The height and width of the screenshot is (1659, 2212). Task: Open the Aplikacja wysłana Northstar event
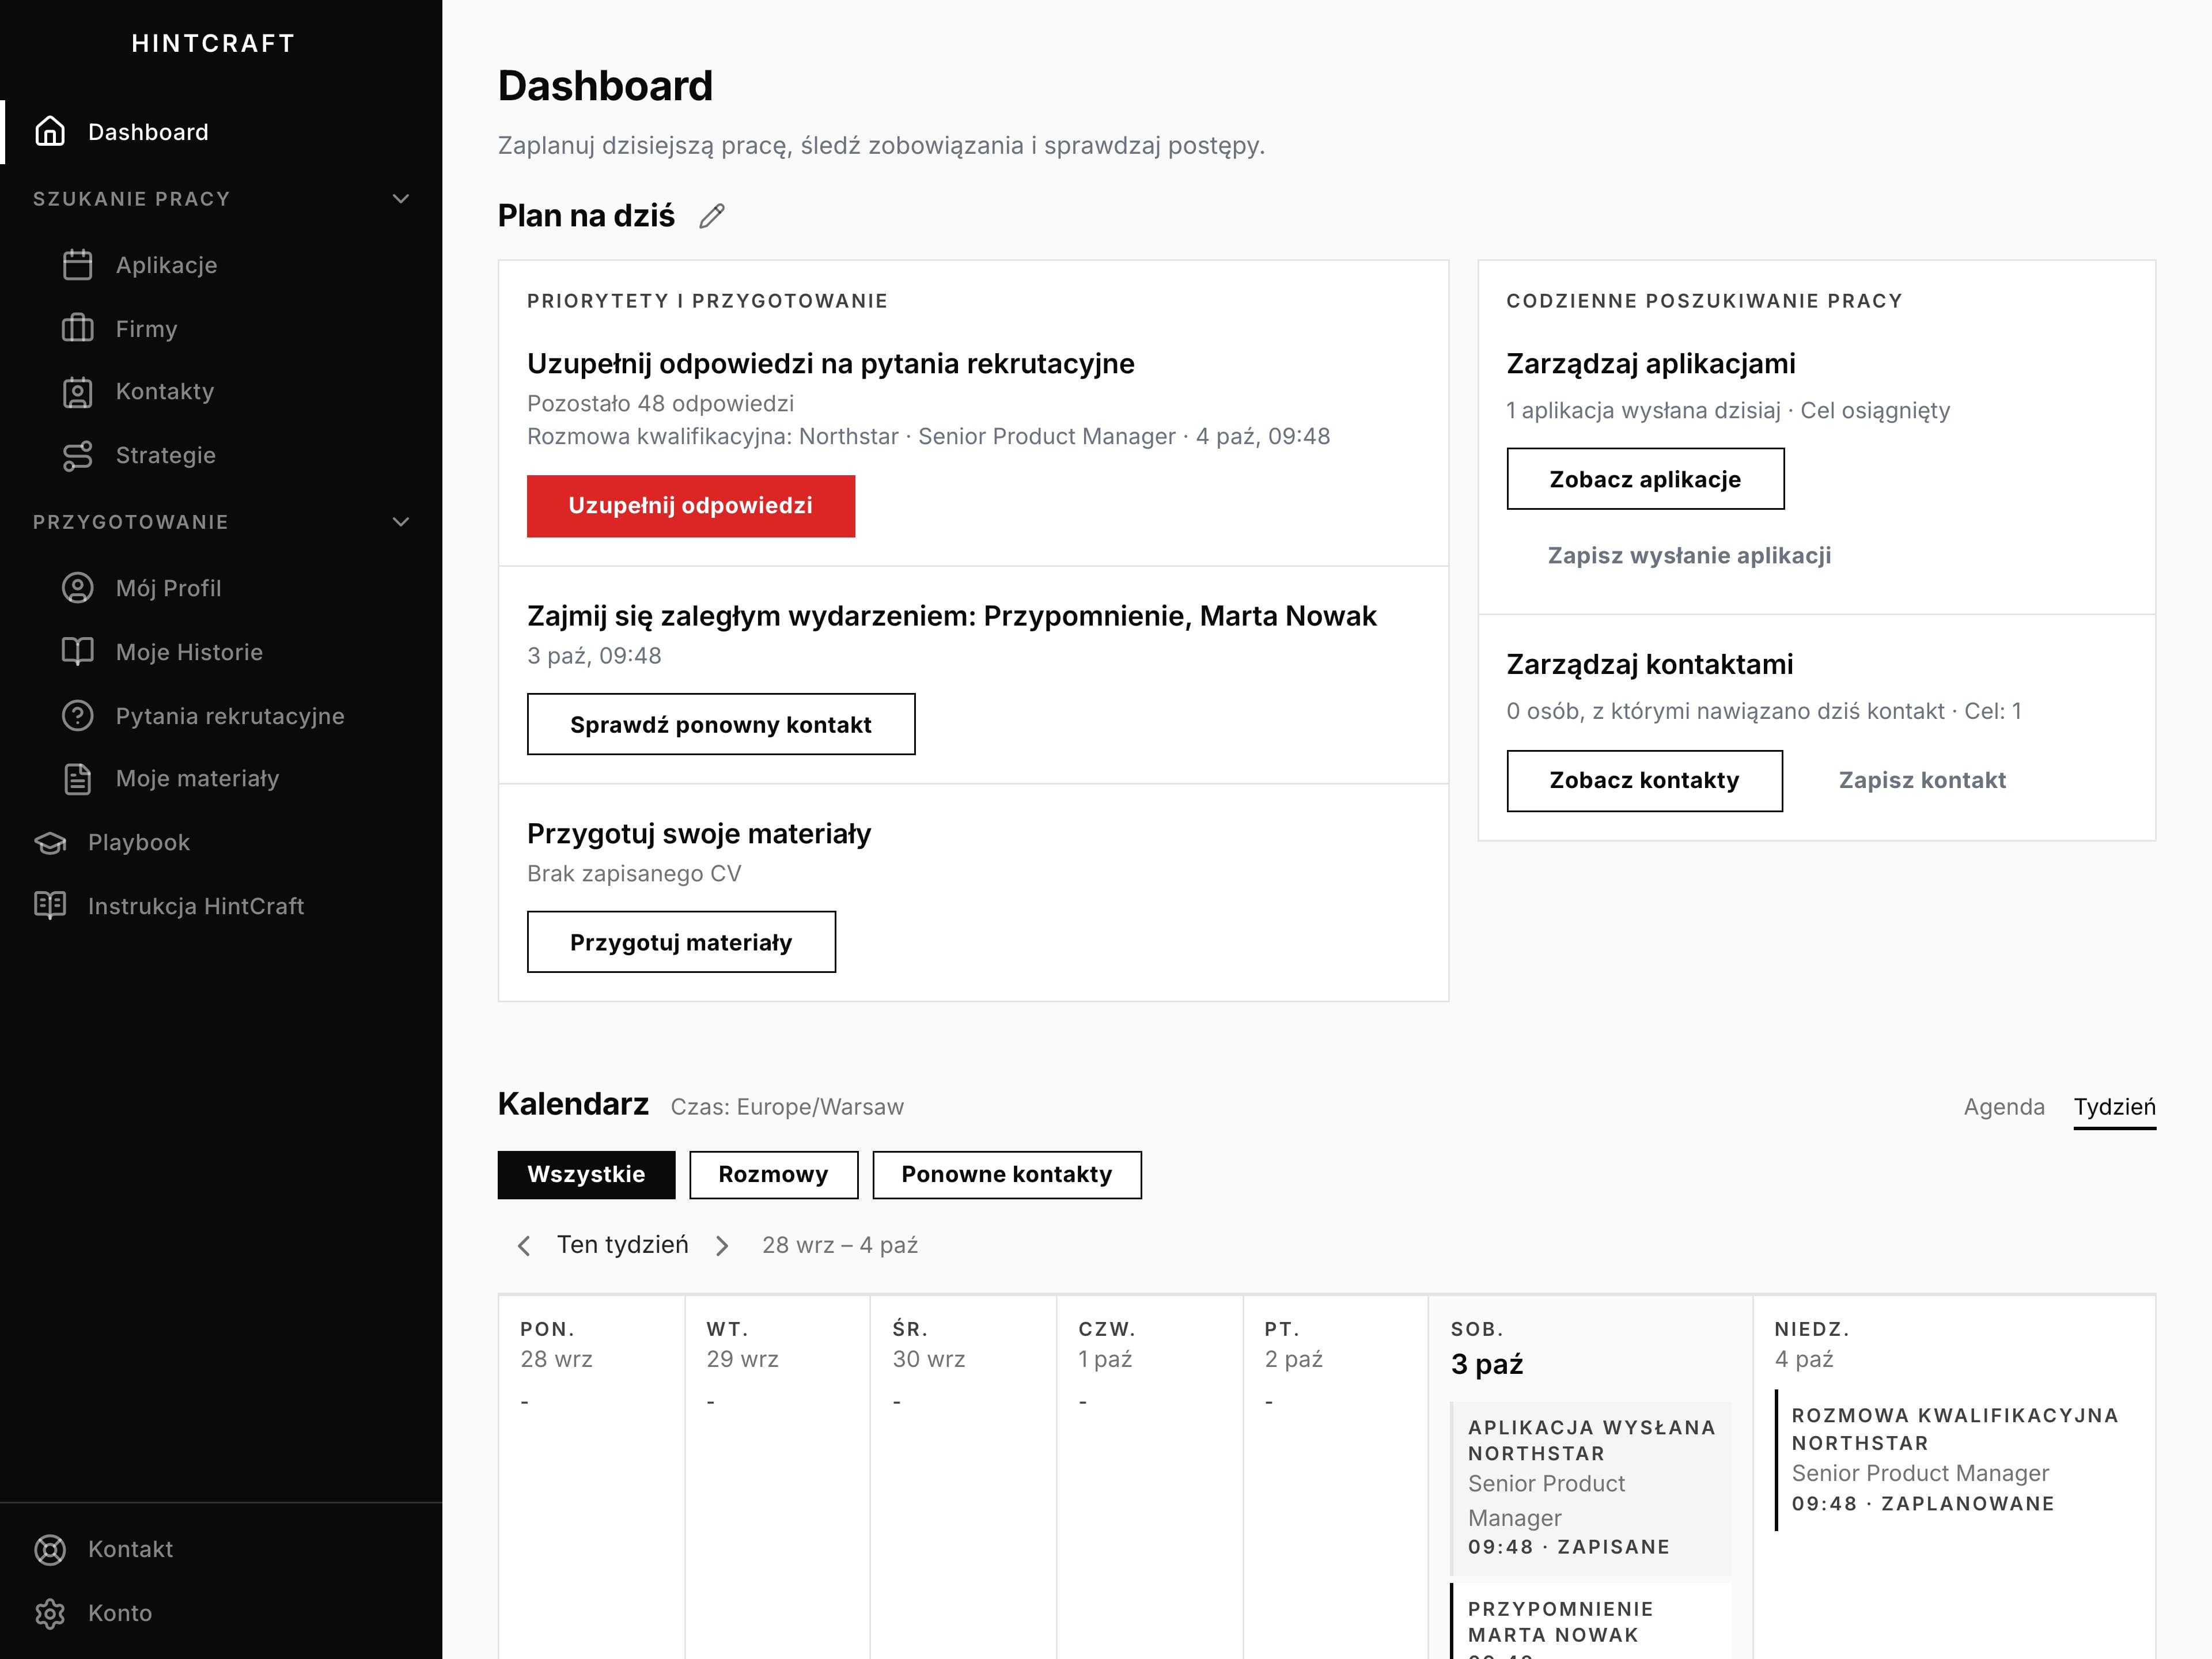1590,1488
